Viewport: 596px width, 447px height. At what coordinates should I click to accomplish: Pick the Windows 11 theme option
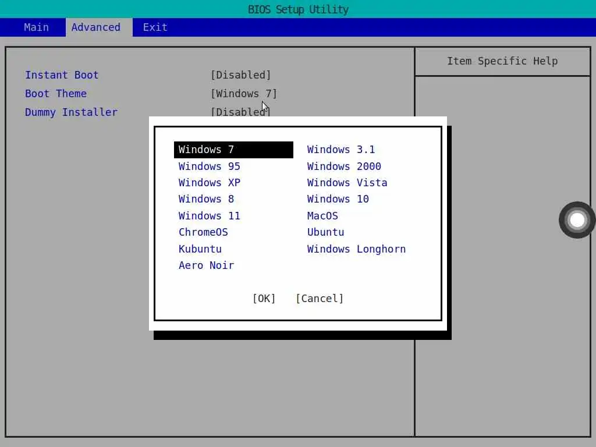click(210, 216)
